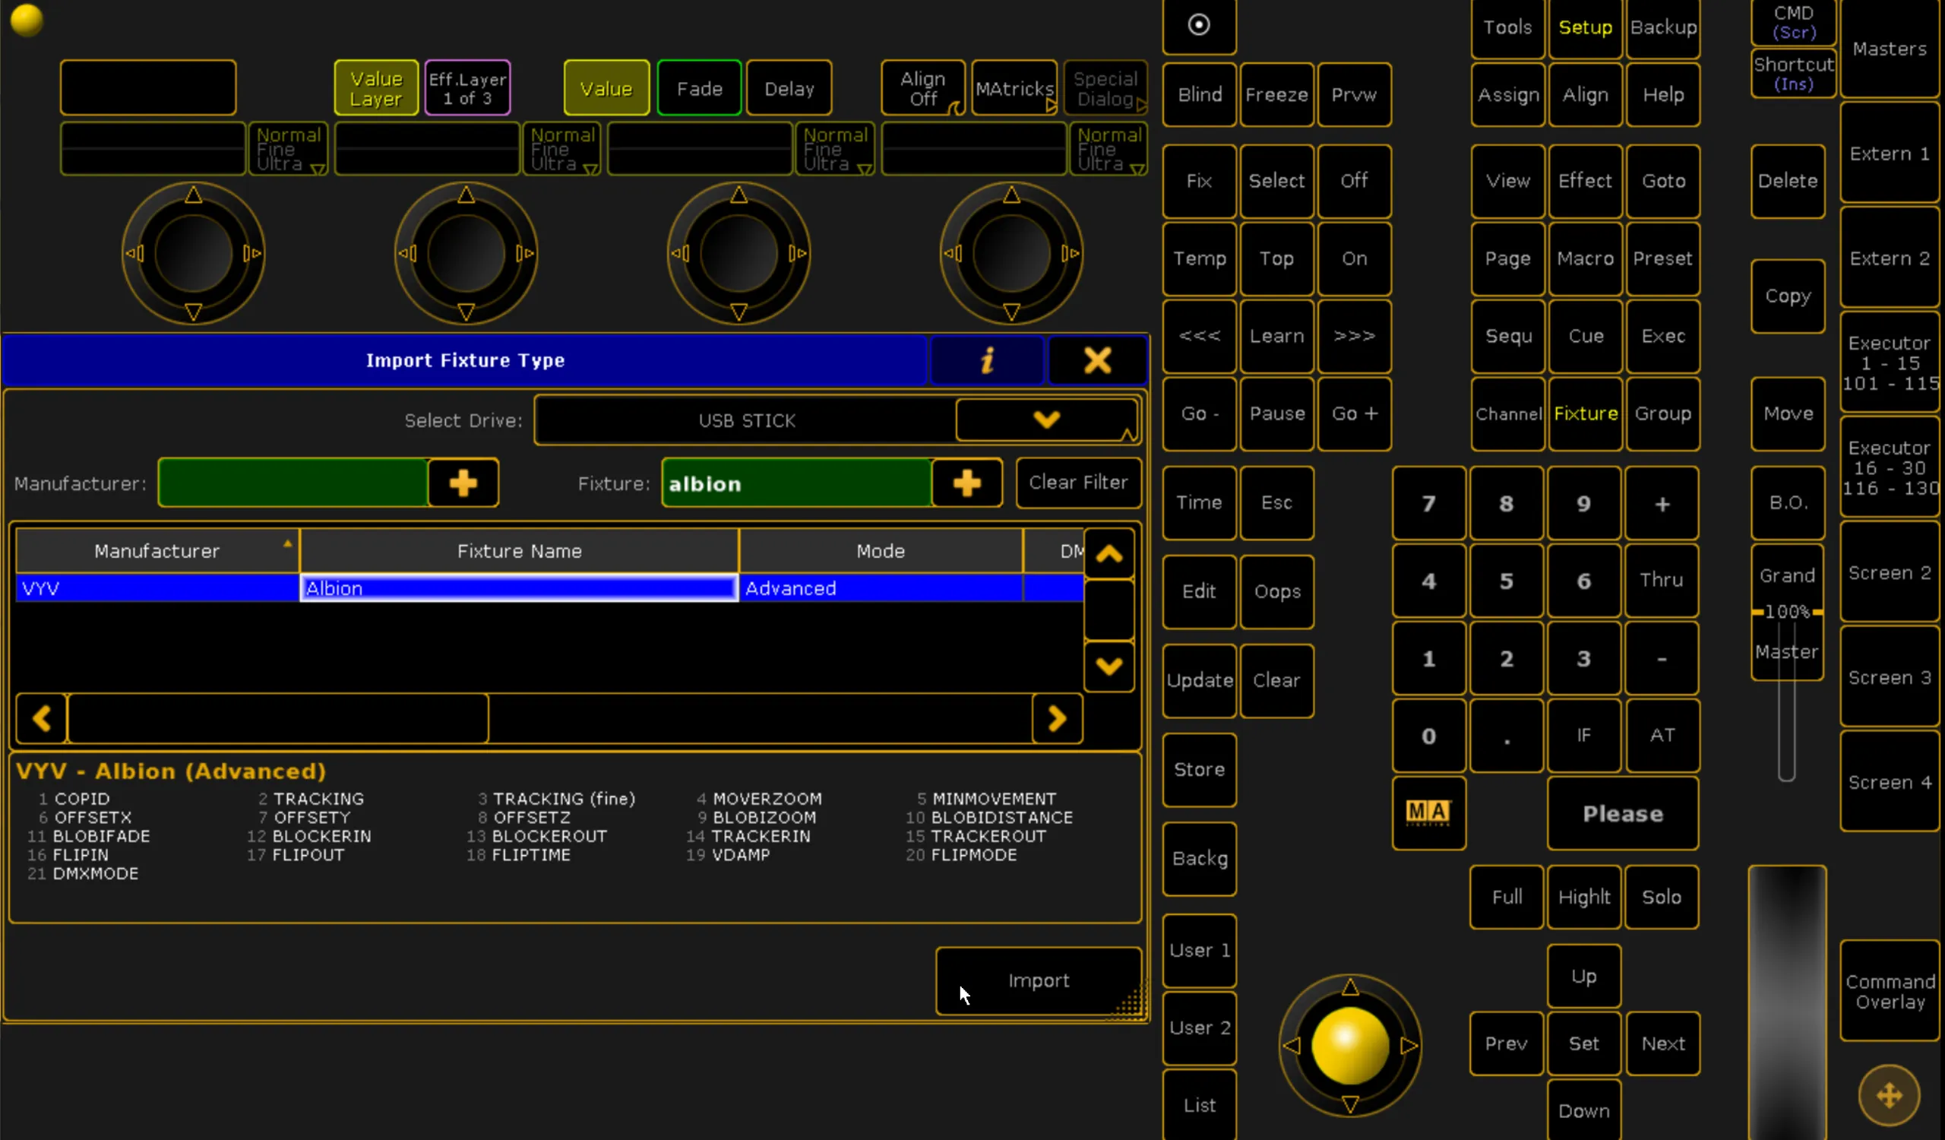Click the >>> key
Image resolution: width=1945 pixels, height=1140 pixels.
(1354, 336)
